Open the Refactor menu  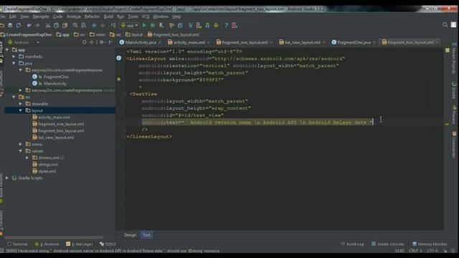pos(92,16)
